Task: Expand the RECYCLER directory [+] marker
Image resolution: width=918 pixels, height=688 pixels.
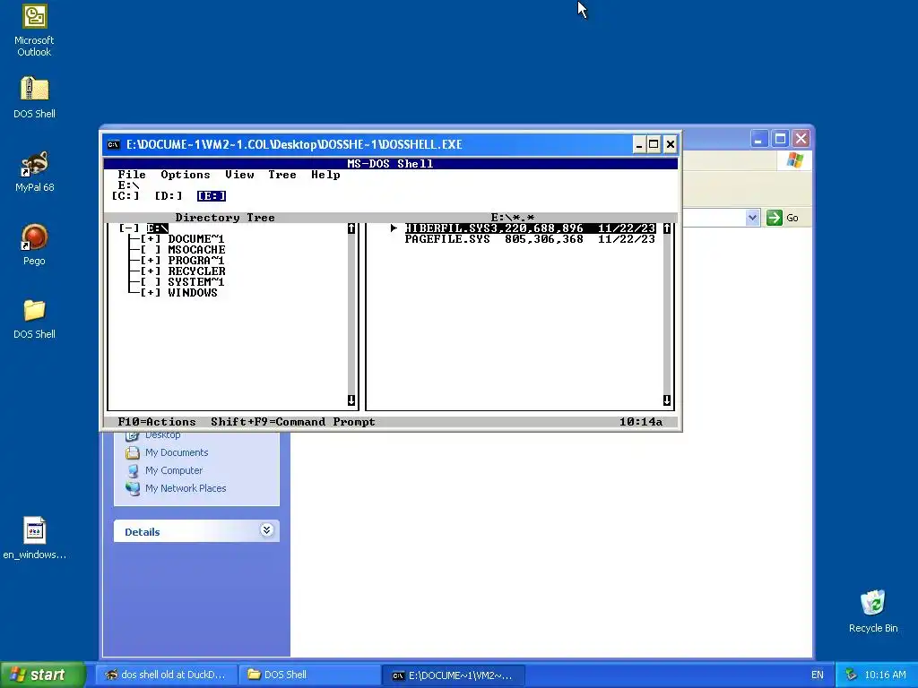Action: pos(151,271)
